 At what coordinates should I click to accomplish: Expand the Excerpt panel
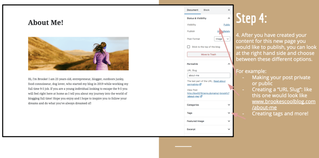click(x=229, y=129)
